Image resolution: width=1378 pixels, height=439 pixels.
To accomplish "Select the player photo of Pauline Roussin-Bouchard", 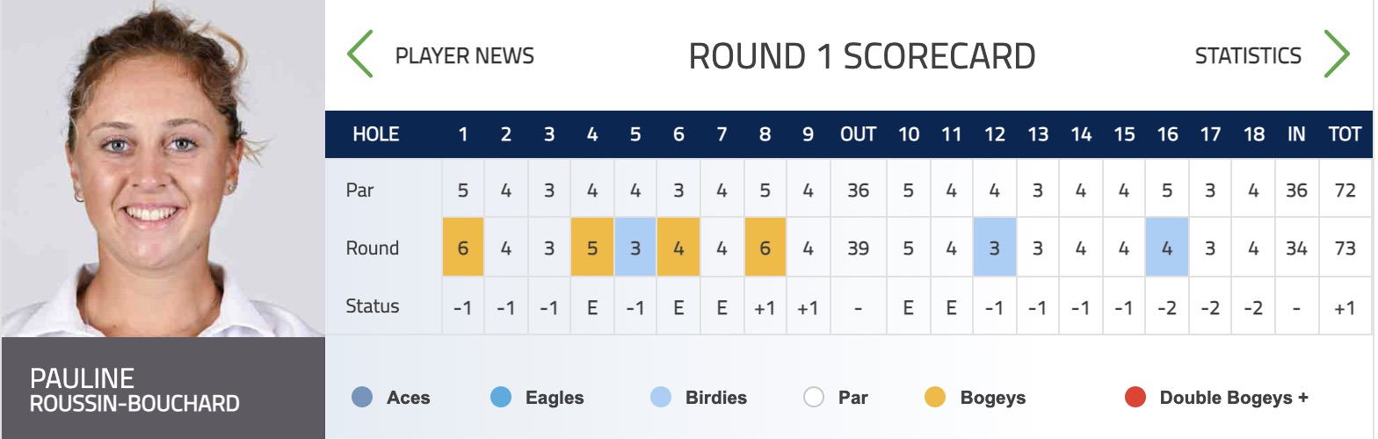I will pyautogui.click(x=163, y=169).
